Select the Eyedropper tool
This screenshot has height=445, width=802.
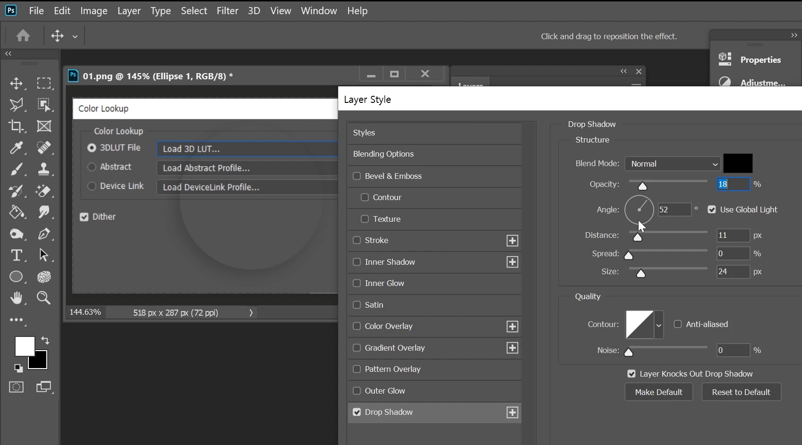(17, 148)
